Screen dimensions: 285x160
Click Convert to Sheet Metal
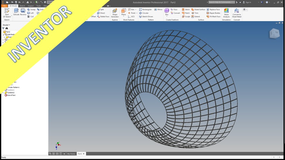(x=237, y=13)
